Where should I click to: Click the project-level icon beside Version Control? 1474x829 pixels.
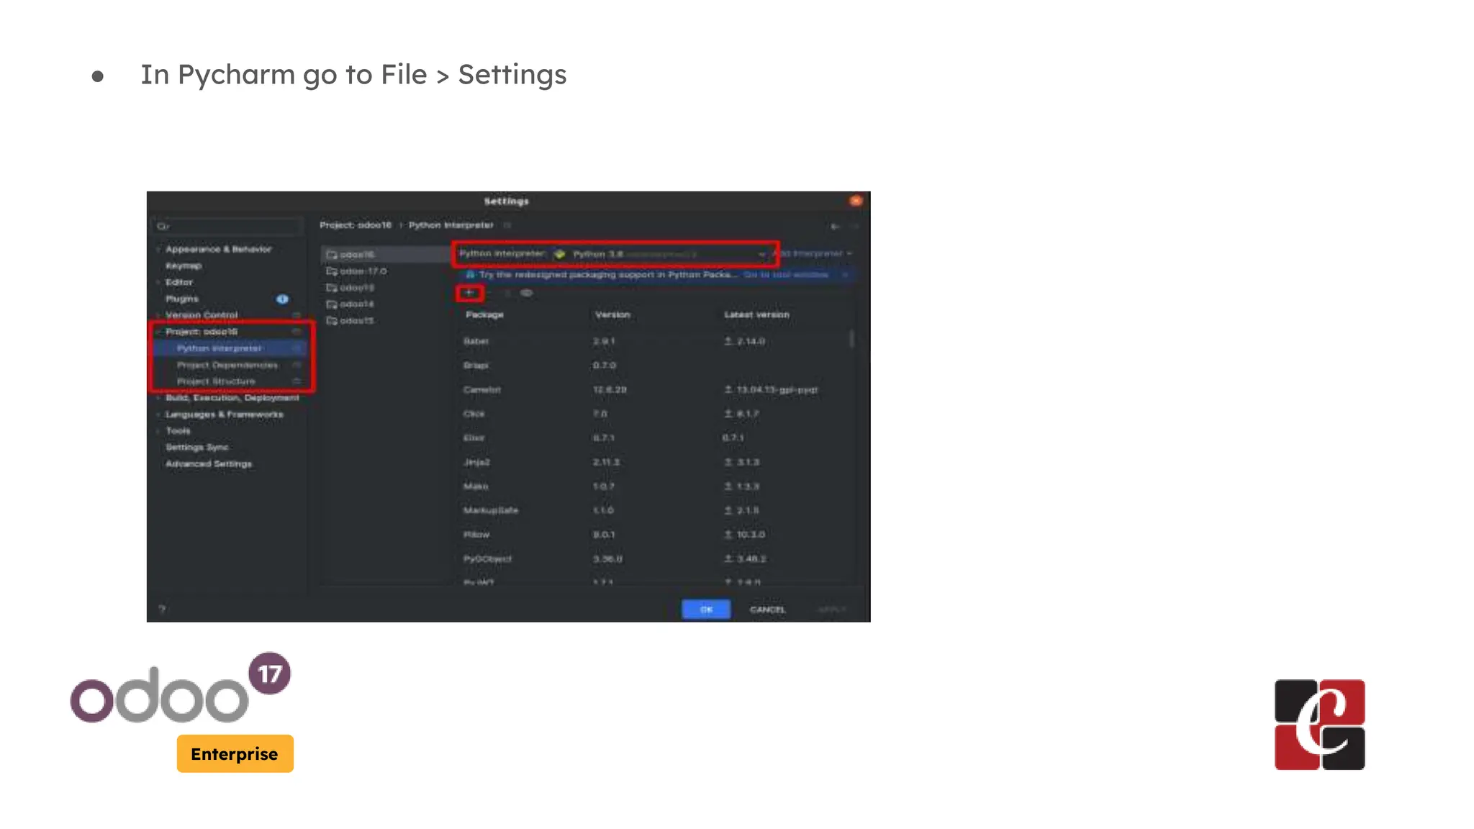point(296,315)
